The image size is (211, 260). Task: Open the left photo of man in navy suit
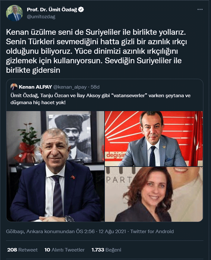(55, 166)
